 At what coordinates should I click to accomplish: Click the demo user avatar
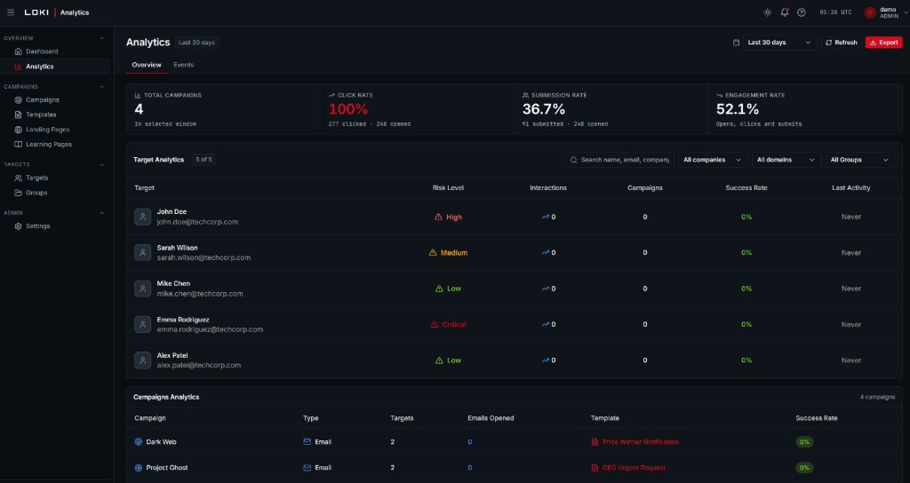(869, 12)
